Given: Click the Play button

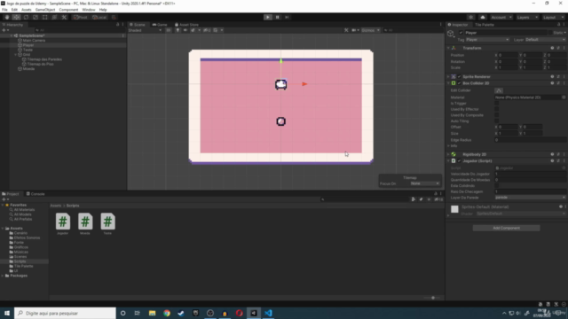Looking at the screenshot, I should [x=268, y=17].
